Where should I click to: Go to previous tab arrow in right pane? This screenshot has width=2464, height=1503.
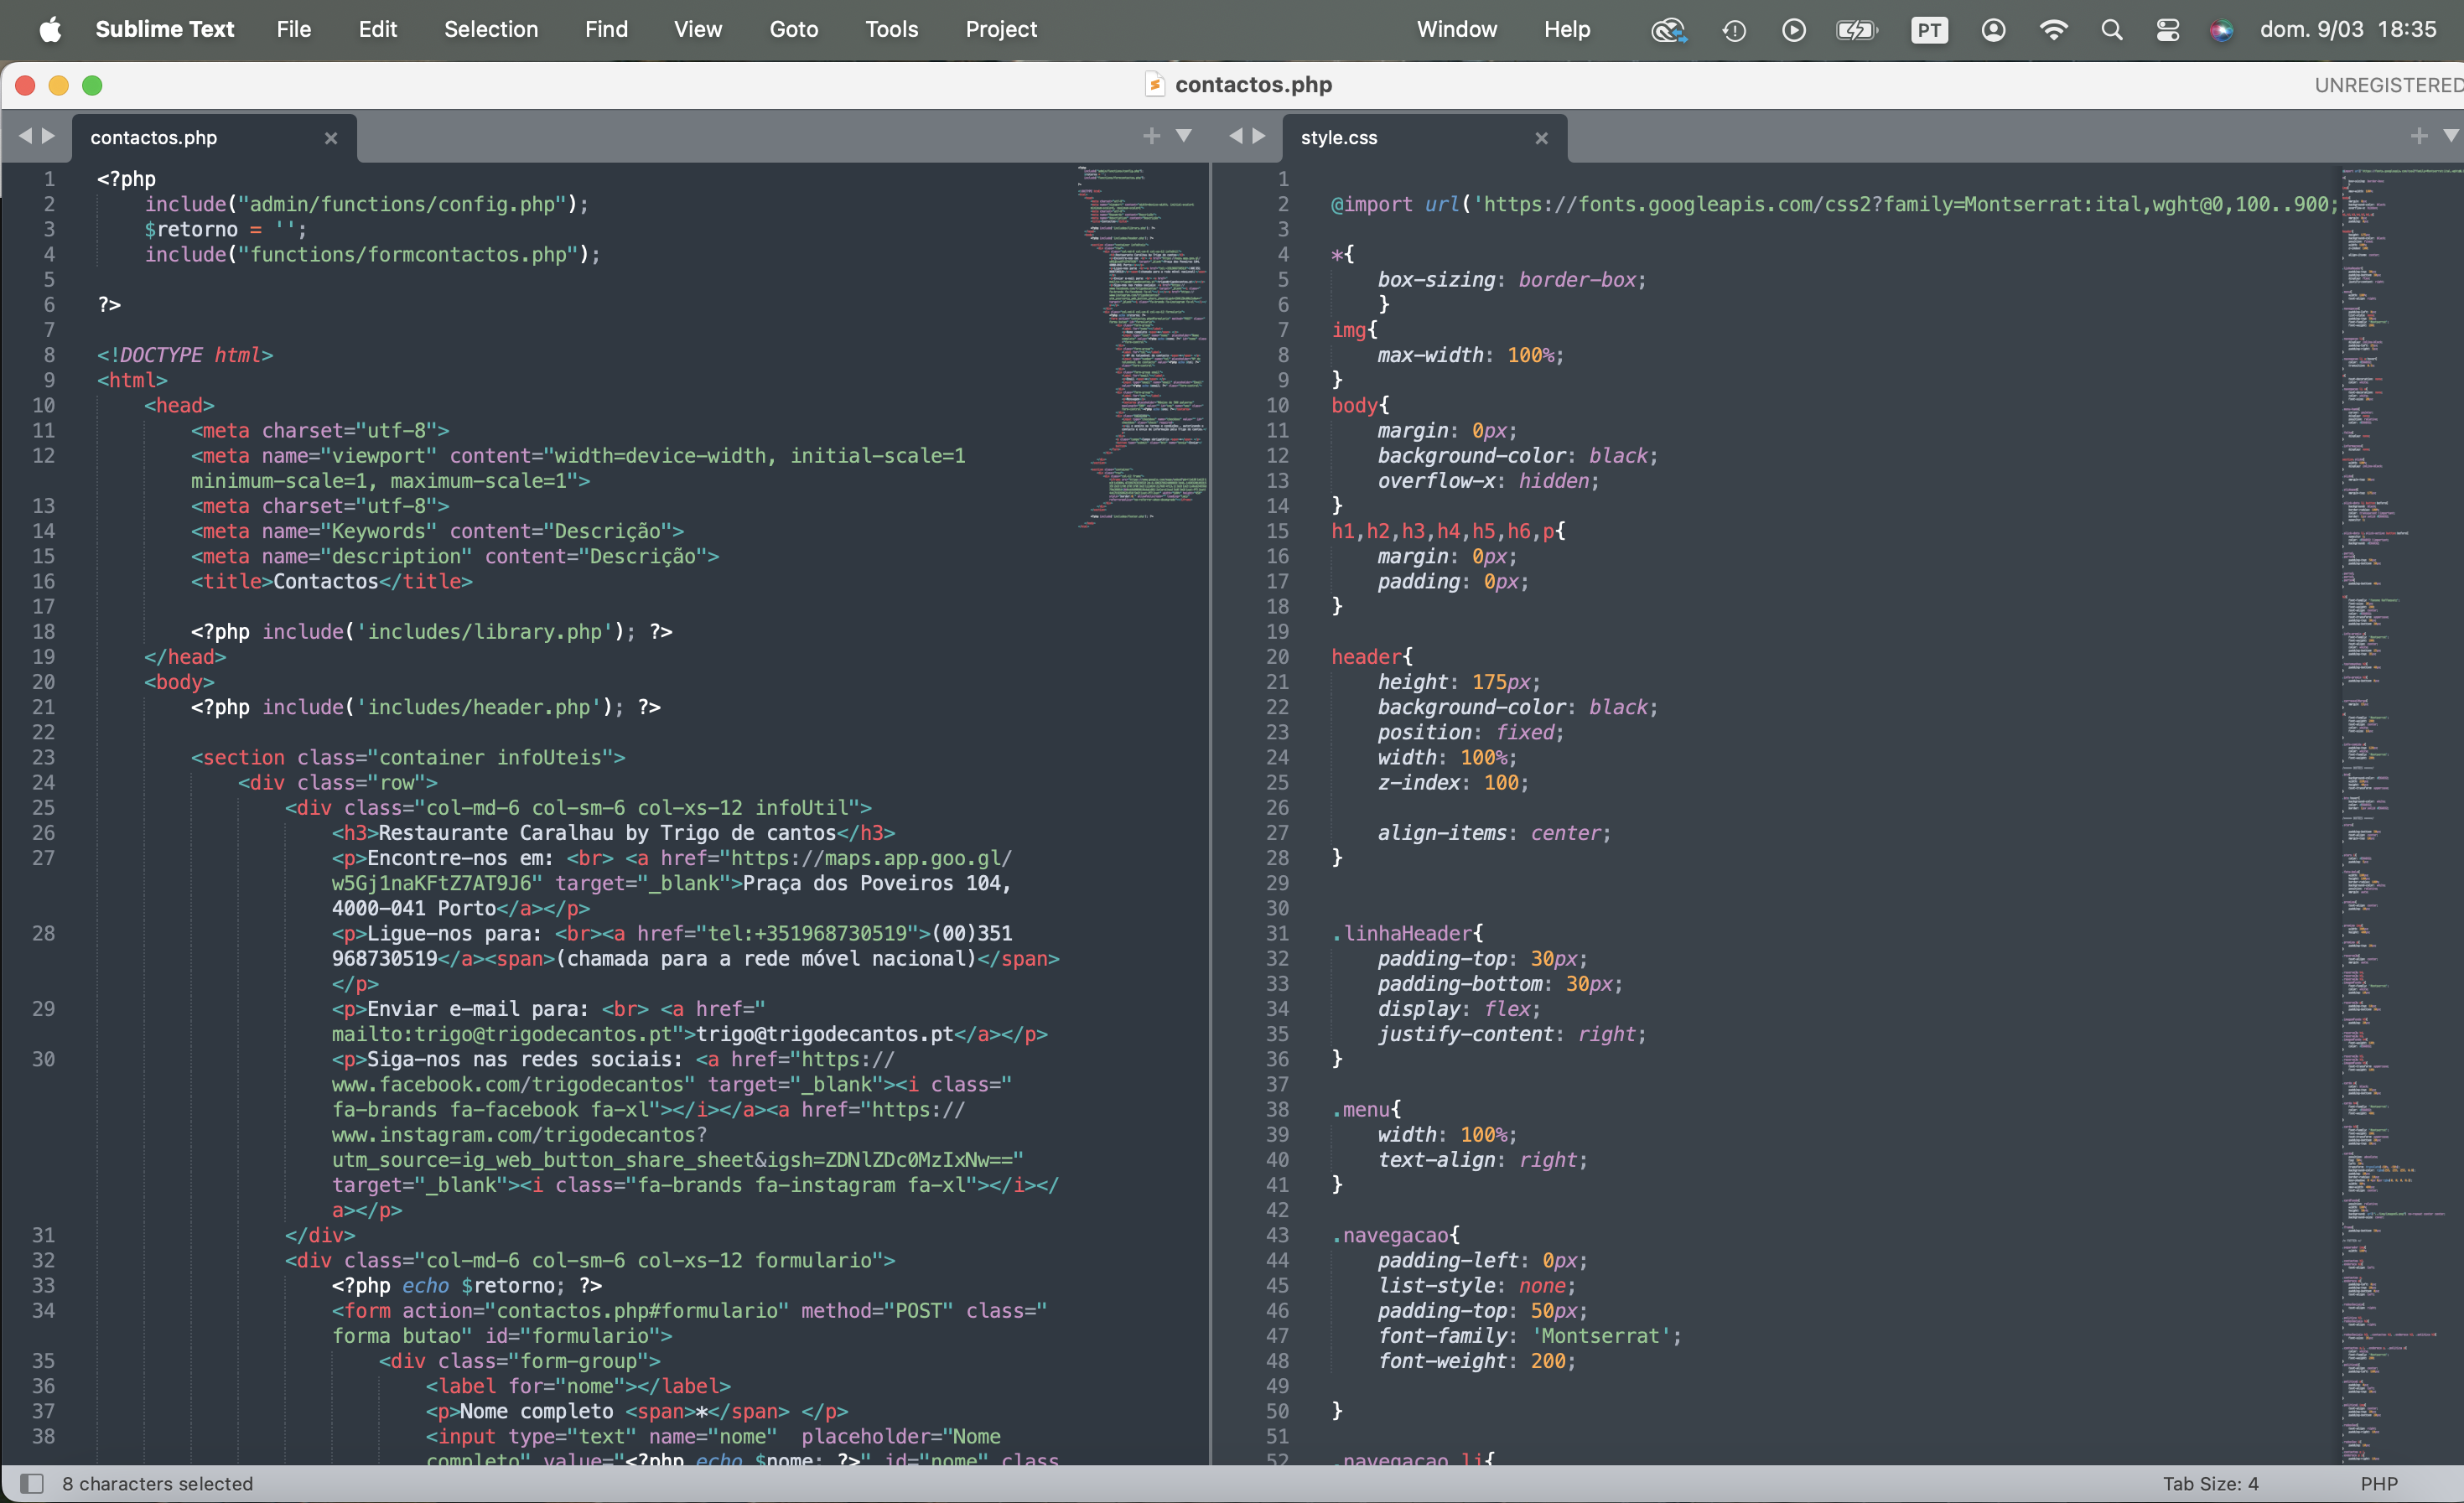point(1236,136)
